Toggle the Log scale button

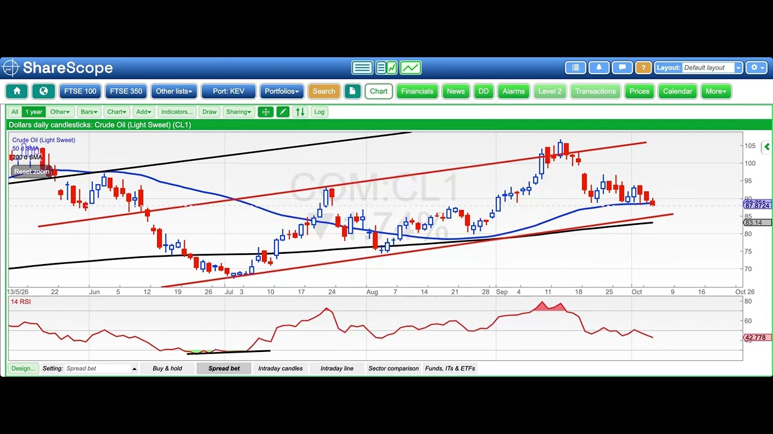(x=319, y=112)
